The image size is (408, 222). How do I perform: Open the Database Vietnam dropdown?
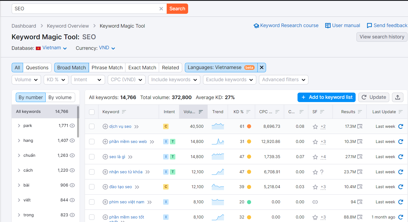51,48
